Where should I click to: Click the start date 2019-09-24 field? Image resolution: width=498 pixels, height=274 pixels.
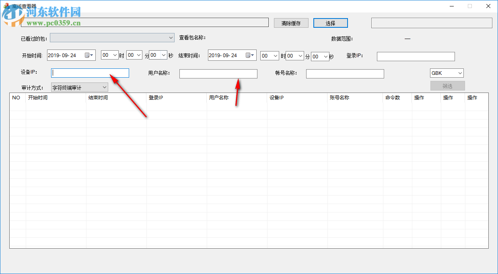tap(71, 56)
